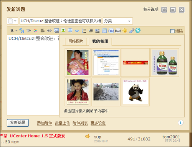The height and width of the screenshot is (147, 192).
Task: Click the blue info icon
Action: click(180, 122)
